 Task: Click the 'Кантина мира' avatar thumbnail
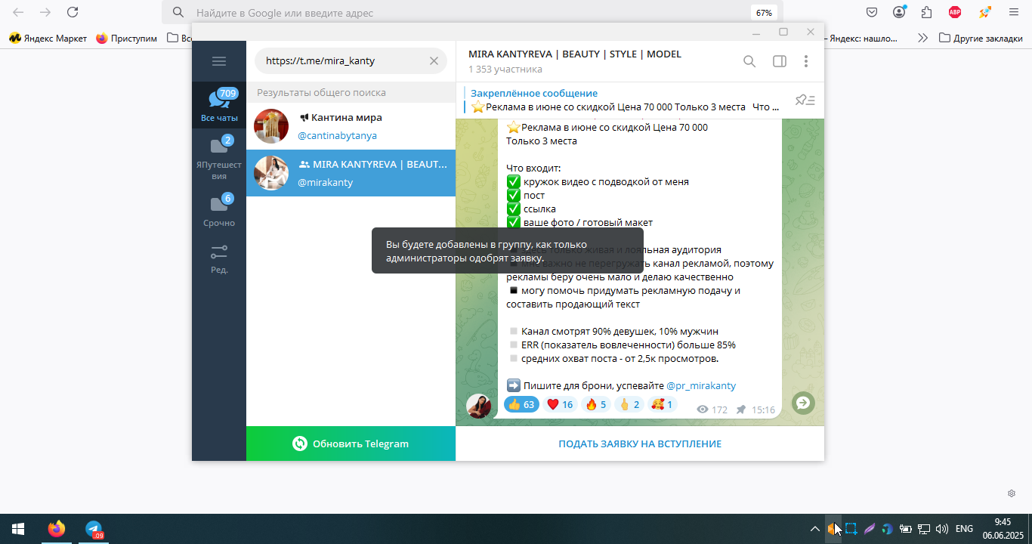[271, 126]
